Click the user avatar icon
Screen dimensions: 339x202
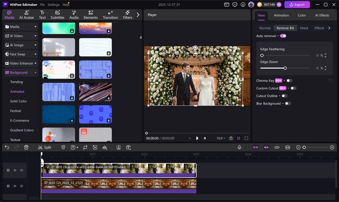(x=251, y=5)
